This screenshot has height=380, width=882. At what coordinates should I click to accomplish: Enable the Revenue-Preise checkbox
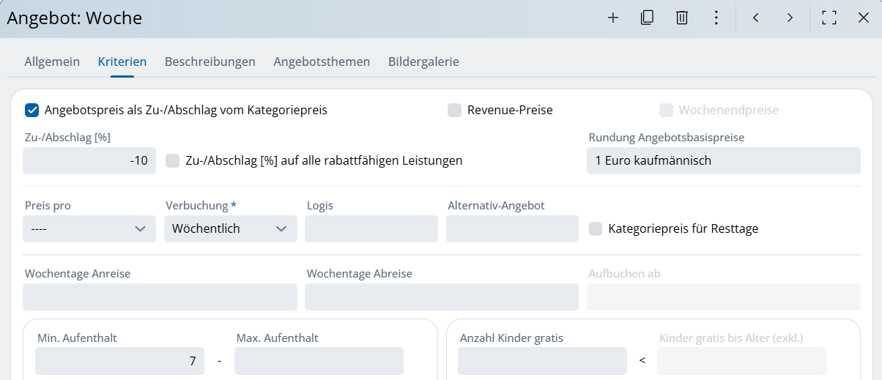(x=454, y=110)
